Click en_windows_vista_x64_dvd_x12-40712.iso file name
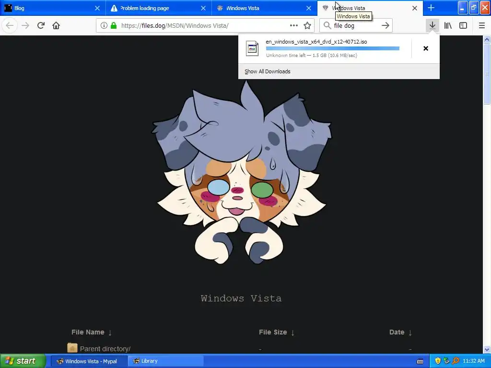This screenshot has width=491, height=368. point(316,42)
